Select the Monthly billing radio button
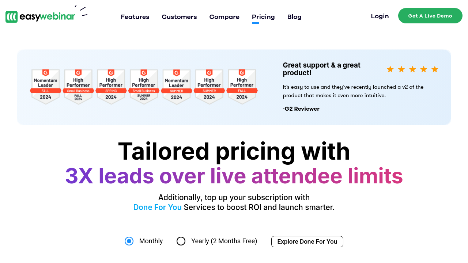 click(x=129, y=241)
